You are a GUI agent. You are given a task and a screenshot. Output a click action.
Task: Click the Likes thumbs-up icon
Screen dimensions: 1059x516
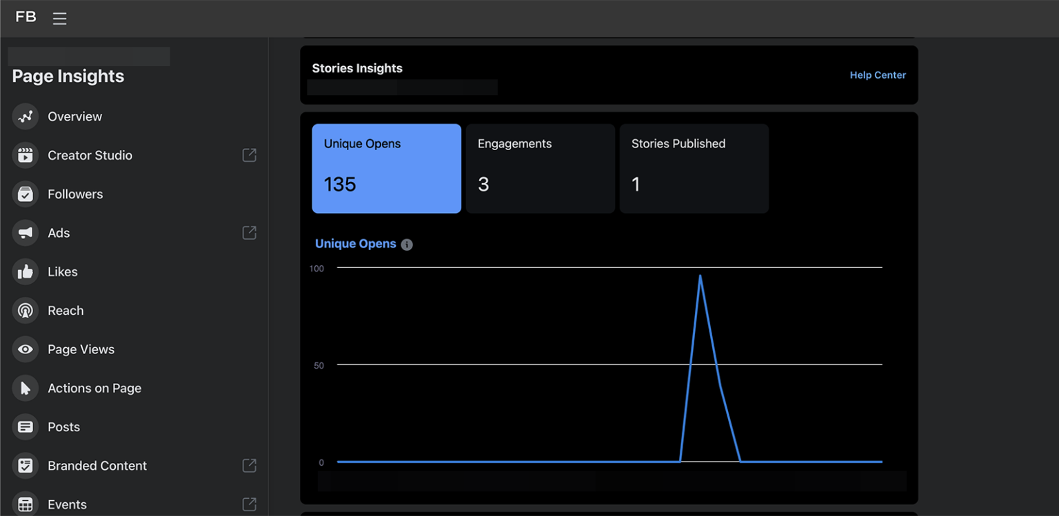pos(25,271)
